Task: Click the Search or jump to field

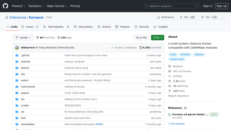Action: coord(171,6)
